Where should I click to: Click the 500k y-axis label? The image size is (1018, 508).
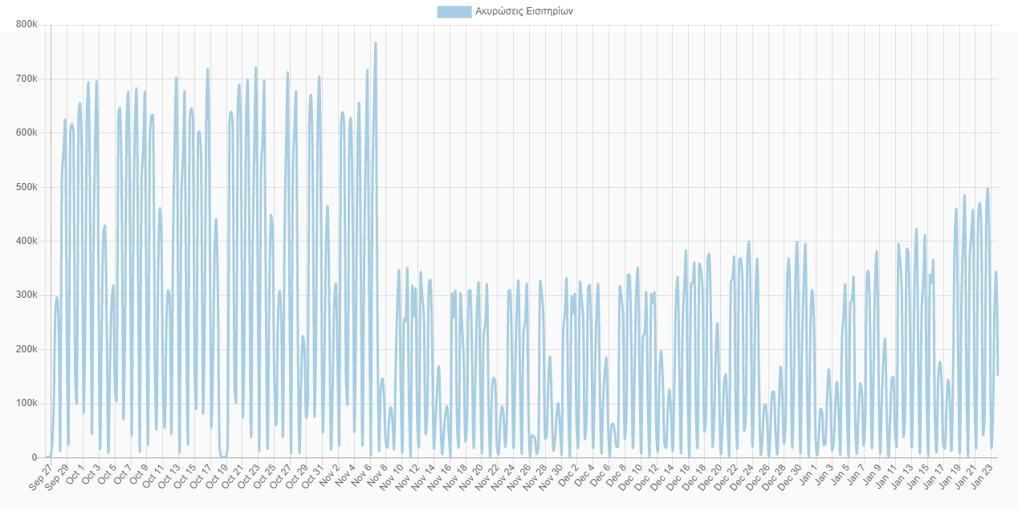pyautogui.click(x=26, y=187)
